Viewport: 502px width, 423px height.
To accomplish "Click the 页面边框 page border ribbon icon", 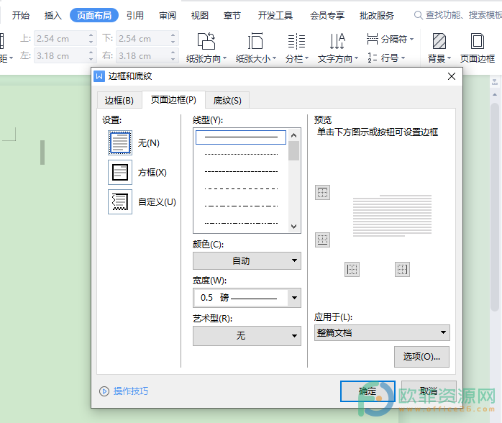I will (x=478, y=47).
